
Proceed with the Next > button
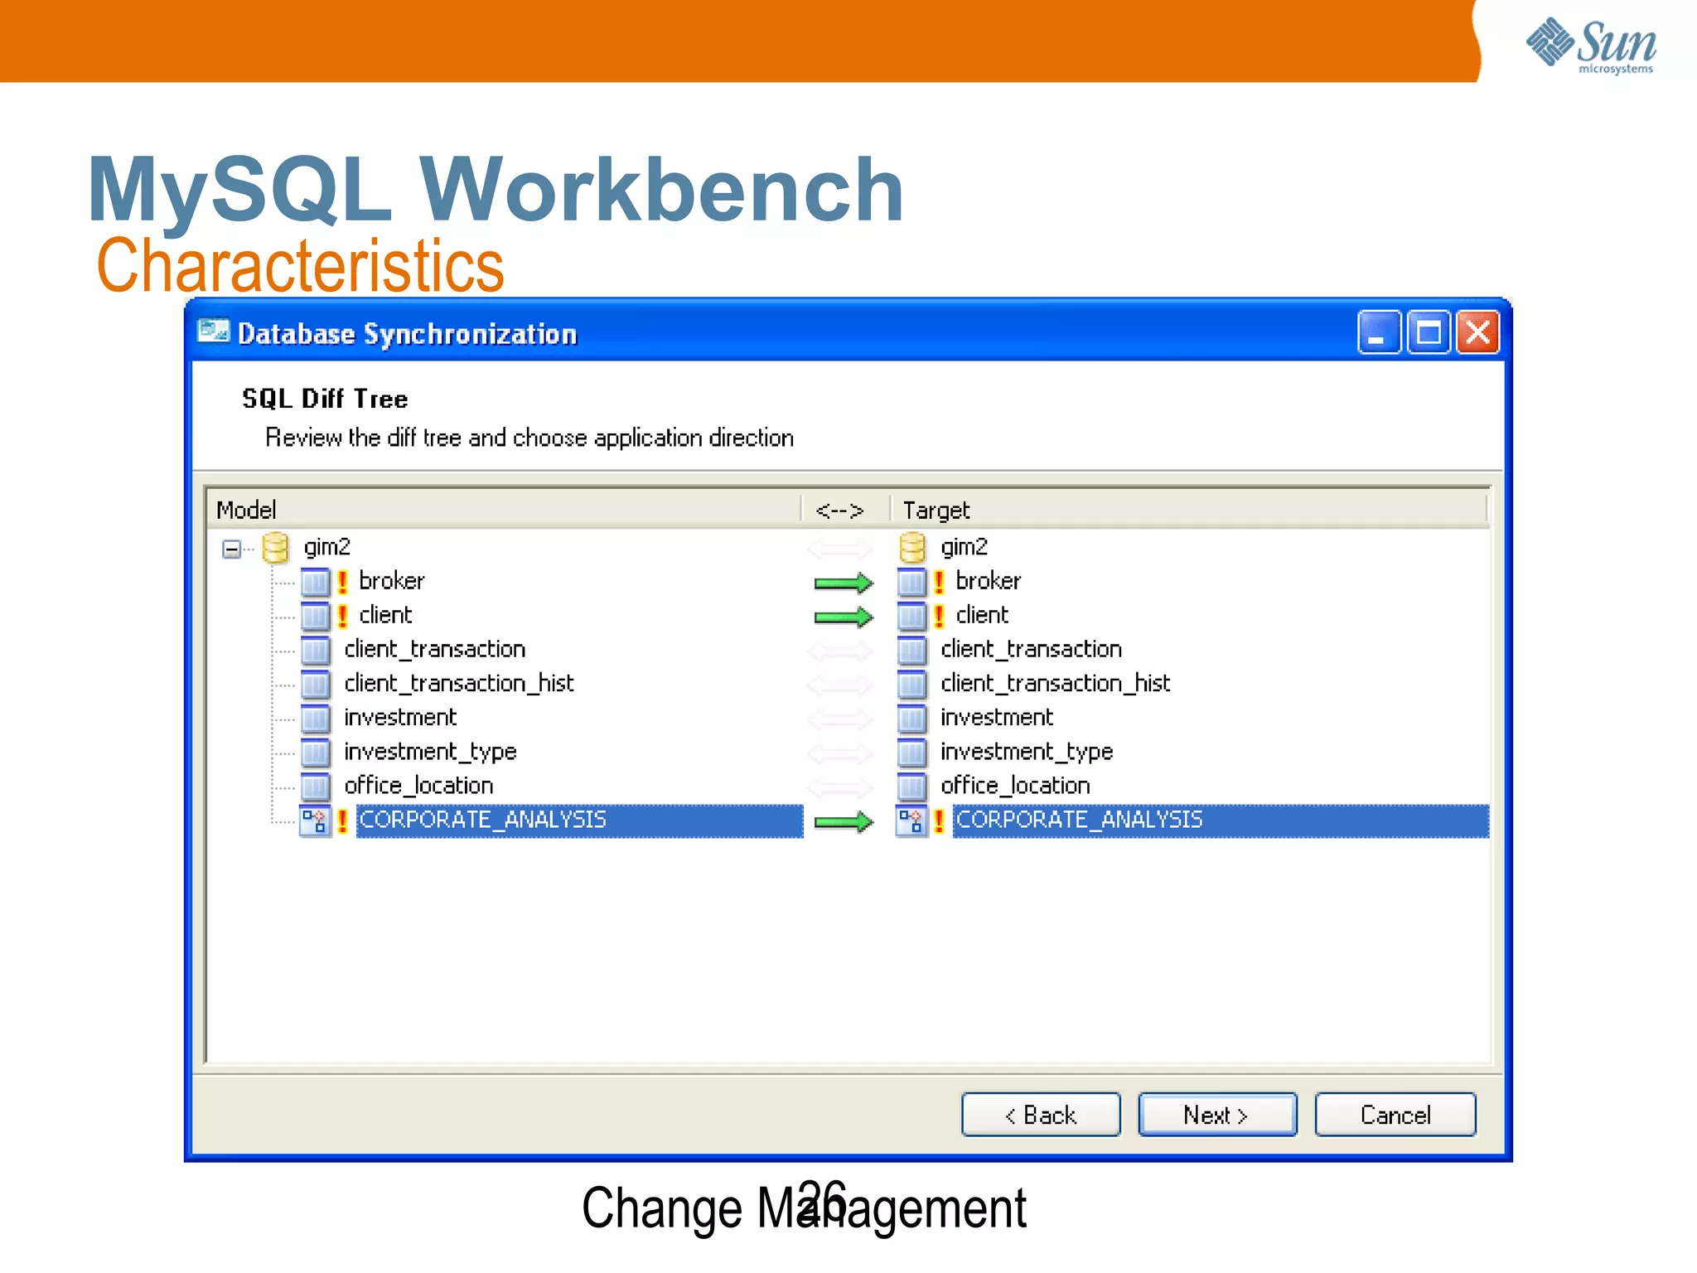[x=1217, y=1115]
